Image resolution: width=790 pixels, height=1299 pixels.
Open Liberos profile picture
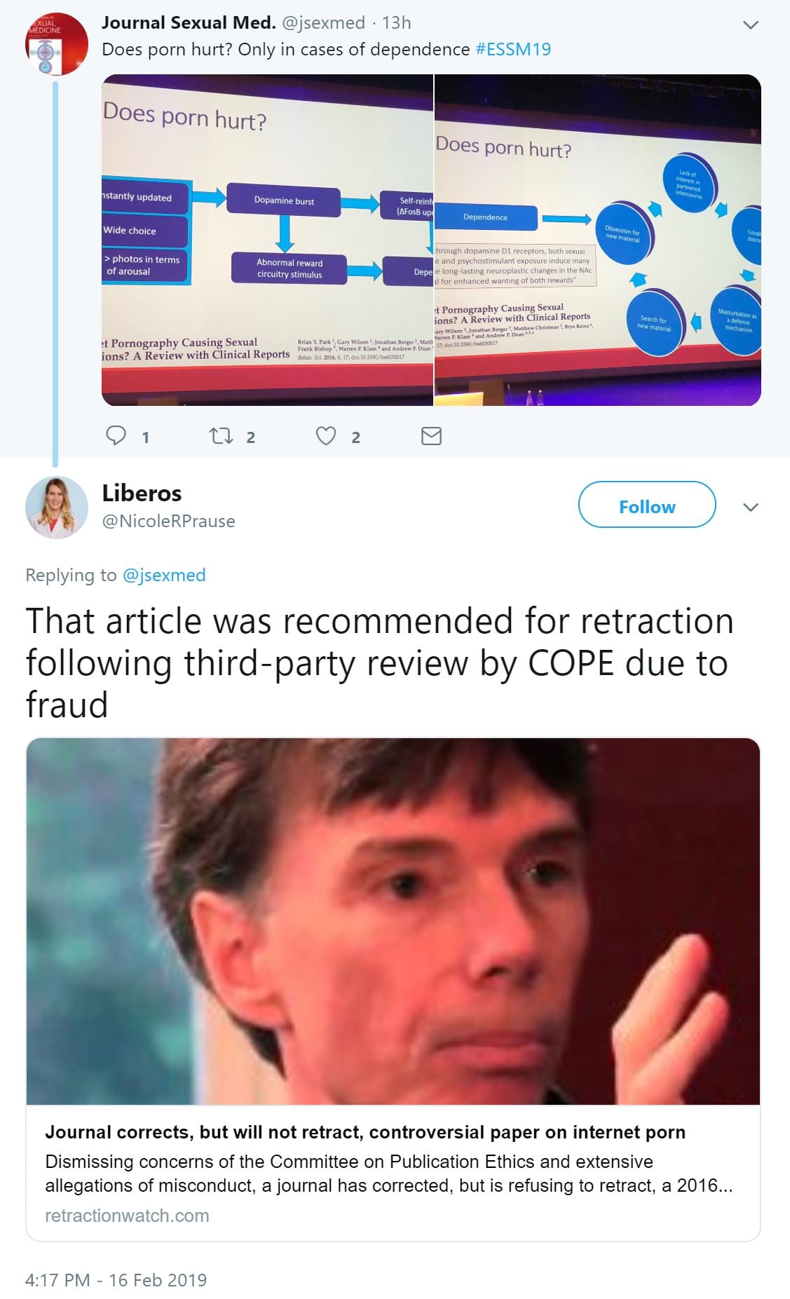[56, 508]
